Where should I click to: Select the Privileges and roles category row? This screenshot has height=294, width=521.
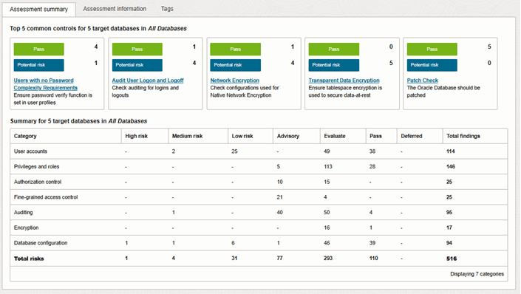[x=259, y=166]
